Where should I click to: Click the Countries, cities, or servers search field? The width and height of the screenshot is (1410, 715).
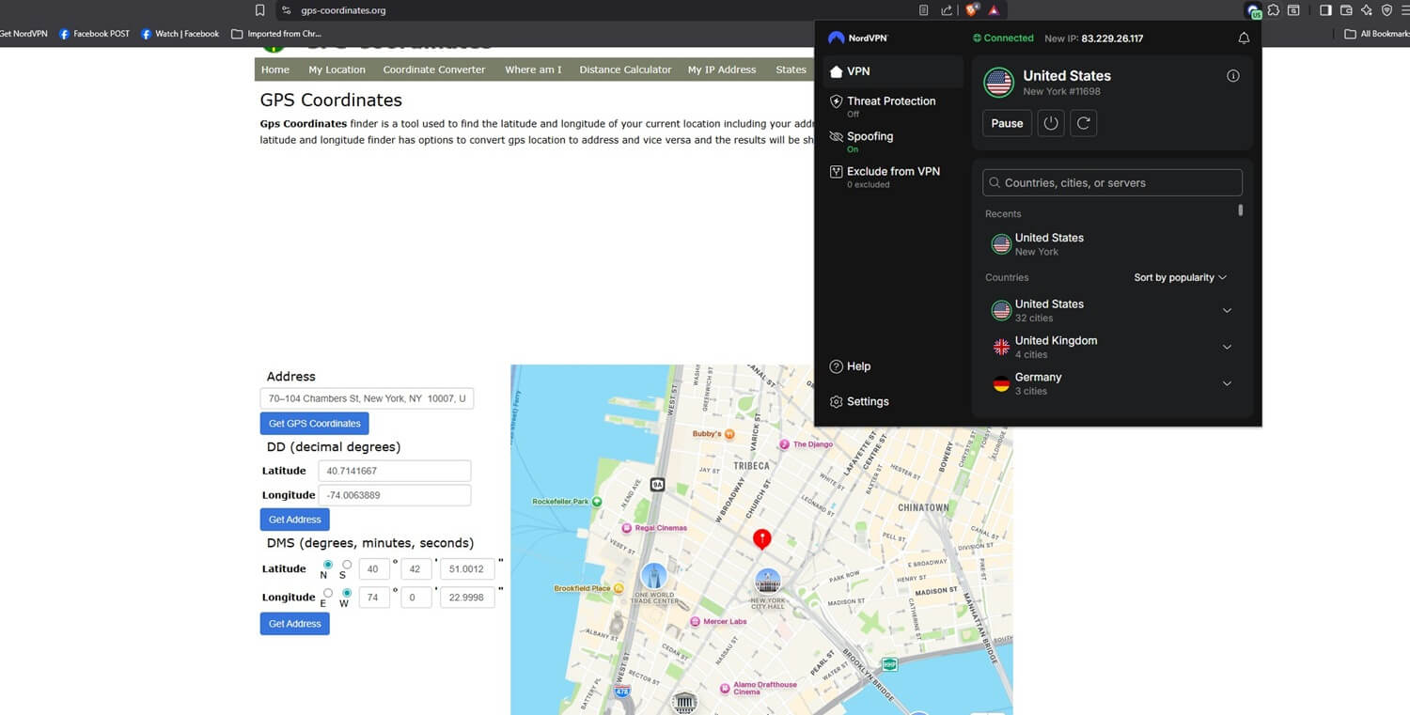coord(1112,182)
